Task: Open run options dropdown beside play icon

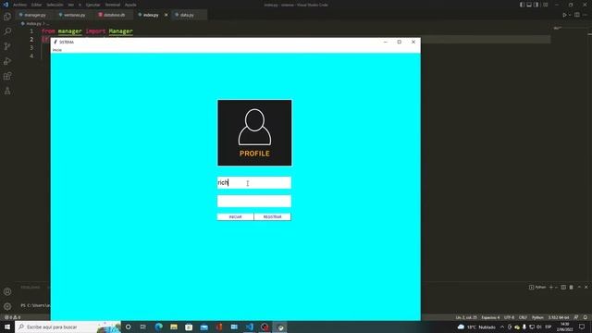Action: click(x=570, y=15)
